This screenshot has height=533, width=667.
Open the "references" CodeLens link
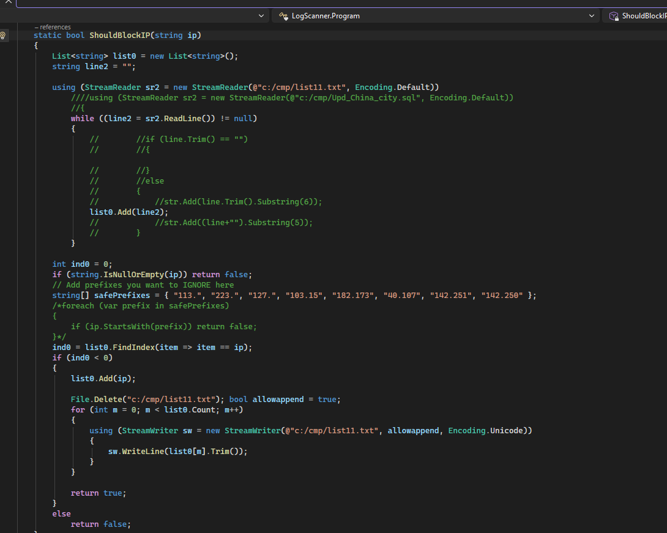53,27
